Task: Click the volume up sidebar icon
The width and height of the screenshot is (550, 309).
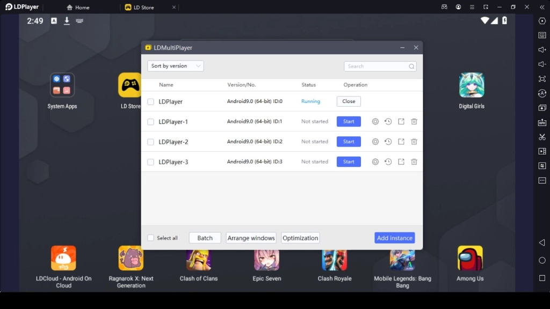Action: (x=542, y=50)
